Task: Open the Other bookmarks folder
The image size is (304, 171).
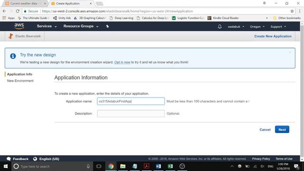Action: [287, 18]
